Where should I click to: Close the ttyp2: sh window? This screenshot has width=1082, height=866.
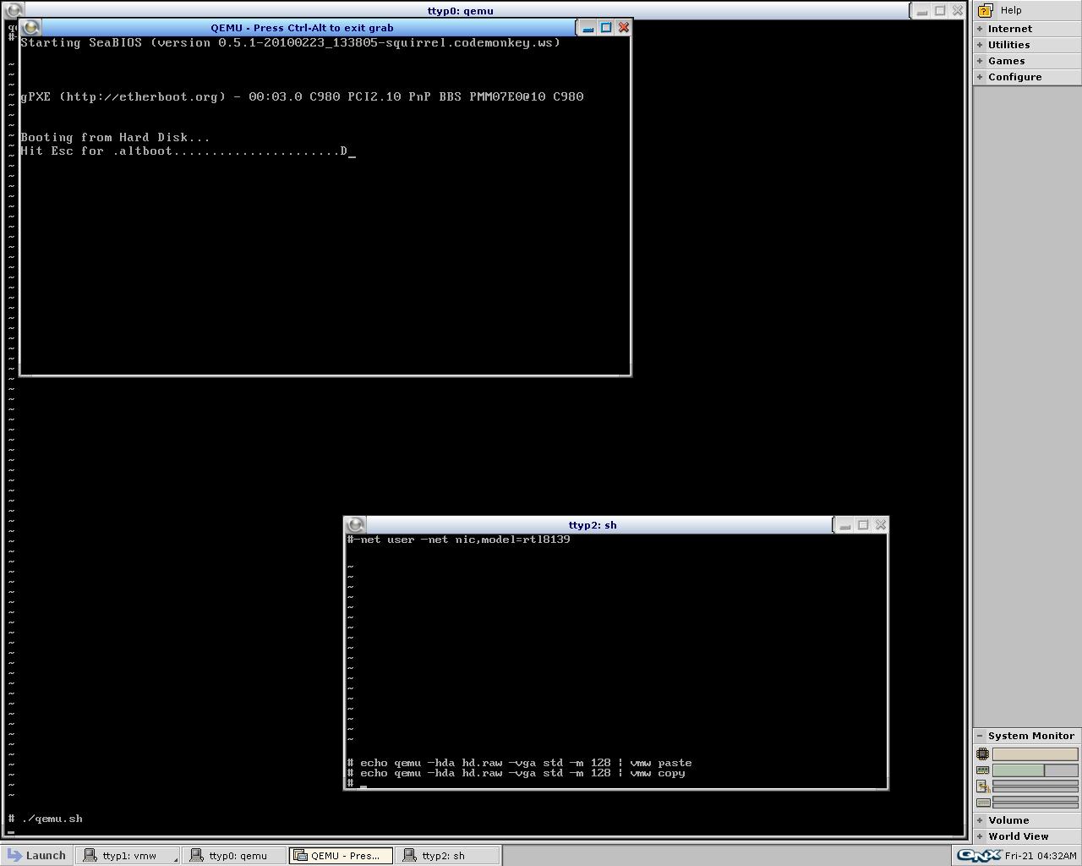pyautogui.click(x=881, y=525)
